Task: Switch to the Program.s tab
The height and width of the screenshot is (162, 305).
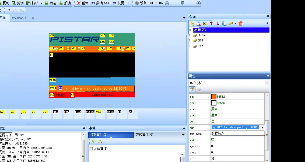Action: (19, 18)
